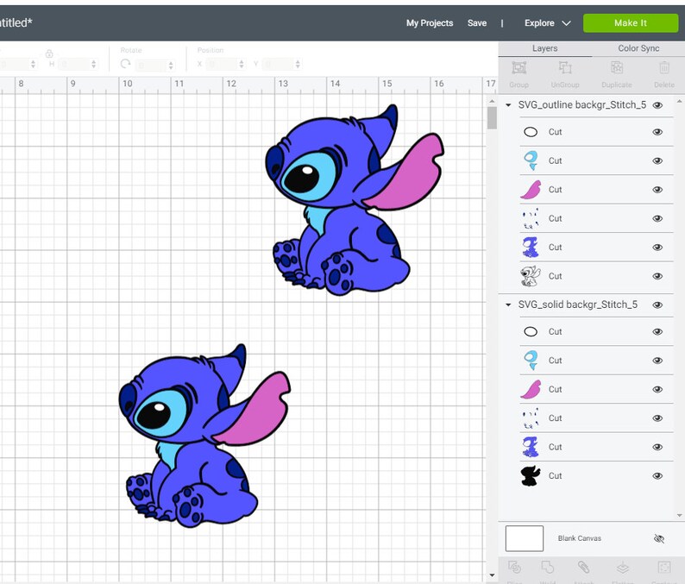Select the upper Stitch image on canvas

click(355, 200)
